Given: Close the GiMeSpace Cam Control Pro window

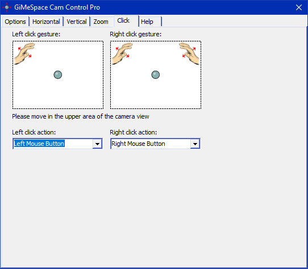Looking at the screenshot, I should (x=299, y=7).
